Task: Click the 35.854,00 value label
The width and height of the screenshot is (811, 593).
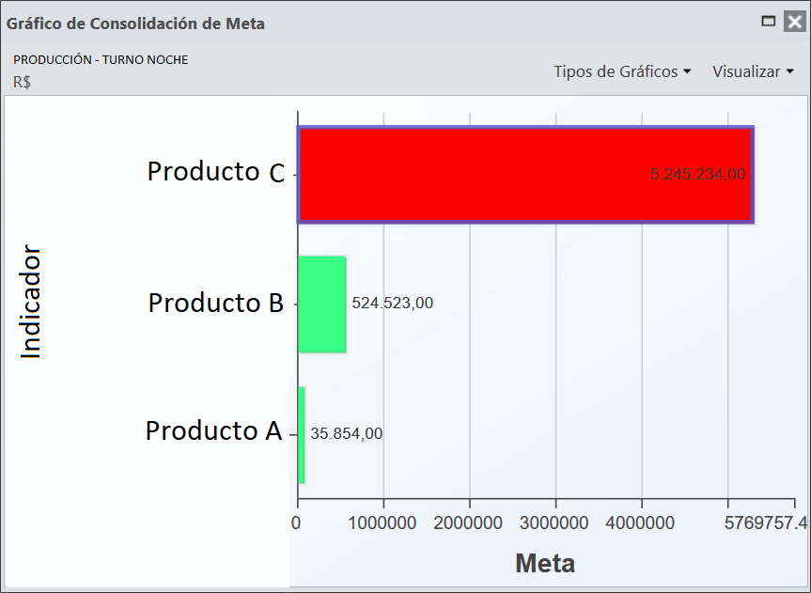Action: click(x=347, y=433)
